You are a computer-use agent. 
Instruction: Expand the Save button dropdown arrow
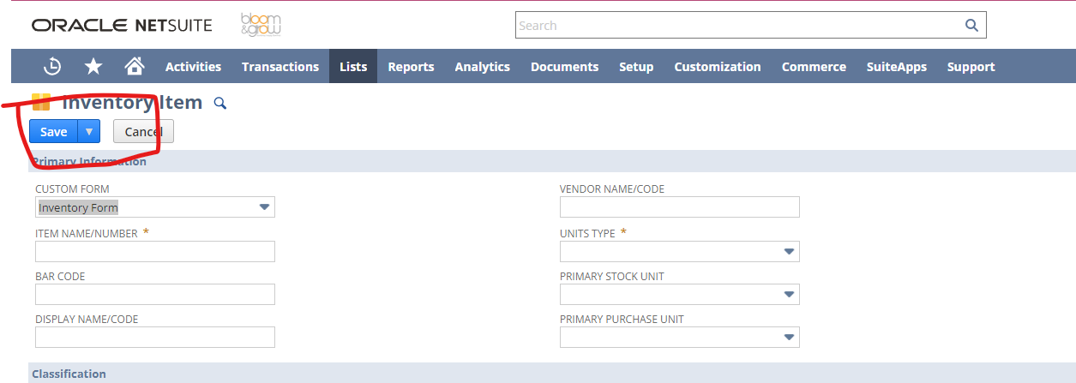(89, 132)
